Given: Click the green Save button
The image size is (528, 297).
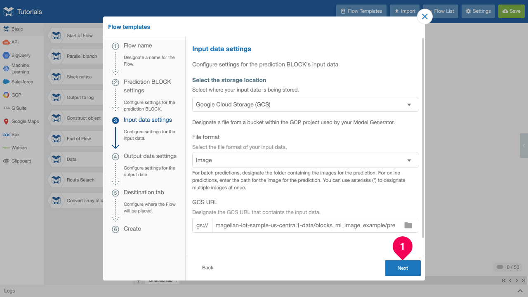Looking at the screenshot, I should coord(511,11).
